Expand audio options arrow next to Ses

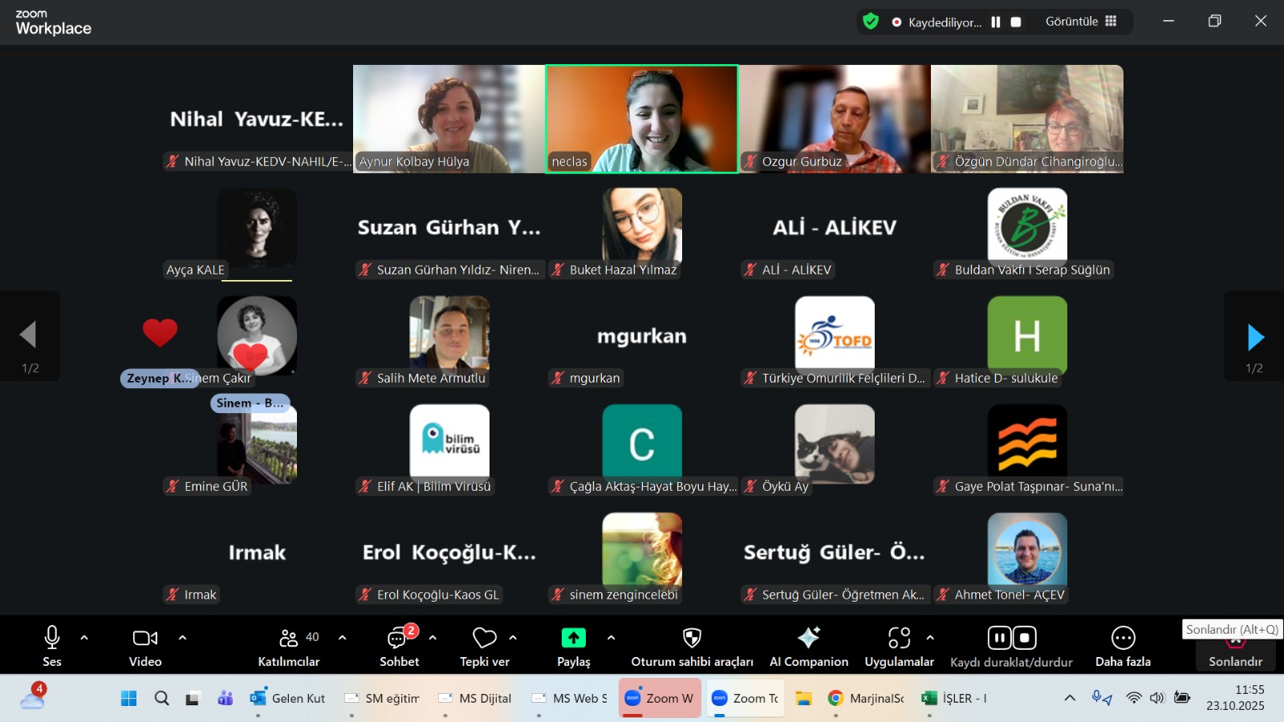coord(84,638)
